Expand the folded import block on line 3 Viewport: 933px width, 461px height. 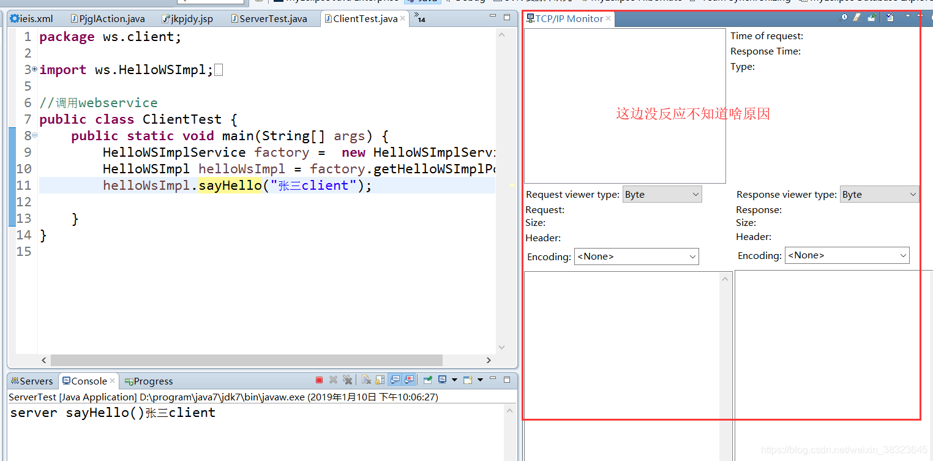coord(34,69)
